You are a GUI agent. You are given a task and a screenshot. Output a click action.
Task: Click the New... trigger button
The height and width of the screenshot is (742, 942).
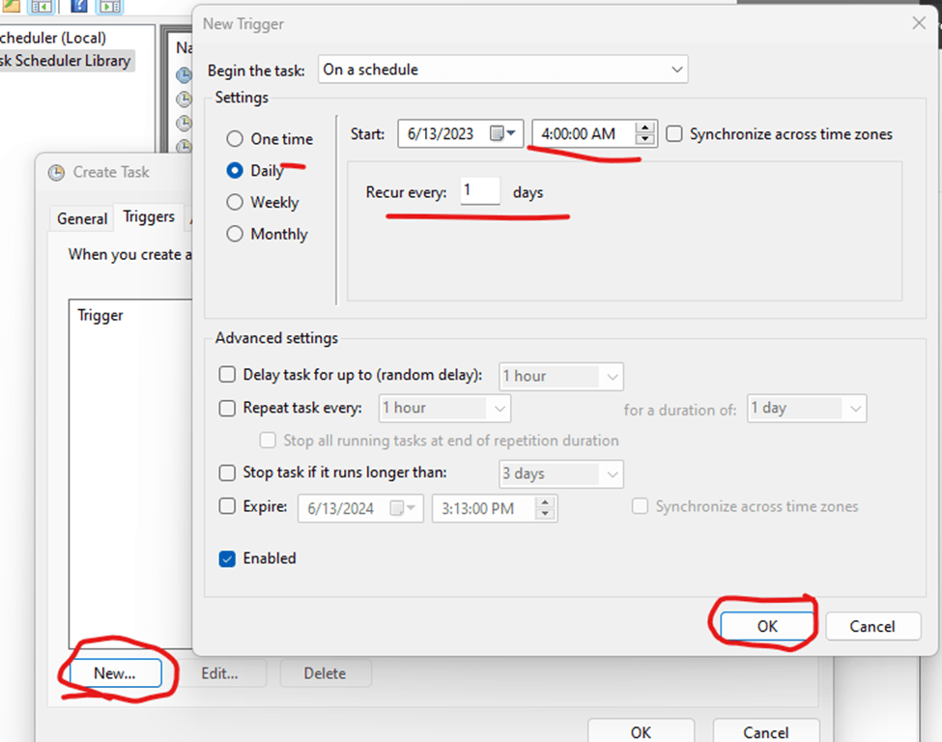(115, 673)
